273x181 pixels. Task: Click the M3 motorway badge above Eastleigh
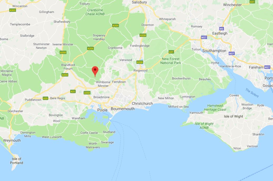(x=221, y=28)
